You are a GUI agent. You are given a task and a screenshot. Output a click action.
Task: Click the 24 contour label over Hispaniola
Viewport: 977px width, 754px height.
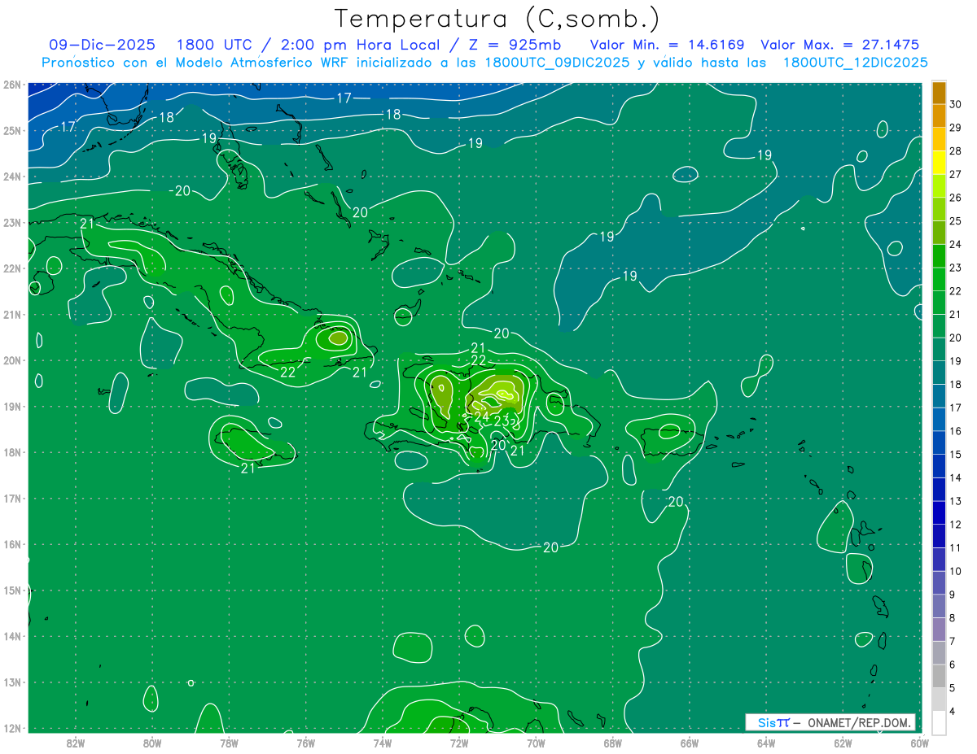click(481, 417)
